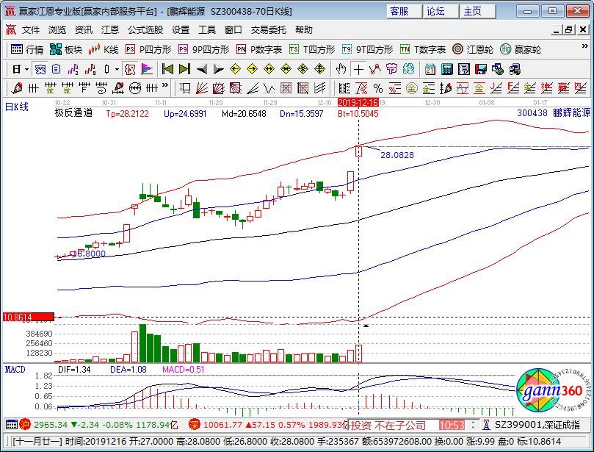Viewport: 594px width, 452px height.
Task: Toggle the crosshair cursor tool
Action: pyautogui.click(x=358, y=69)
